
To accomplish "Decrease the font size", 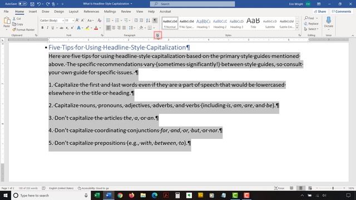I will click(83, 21).
